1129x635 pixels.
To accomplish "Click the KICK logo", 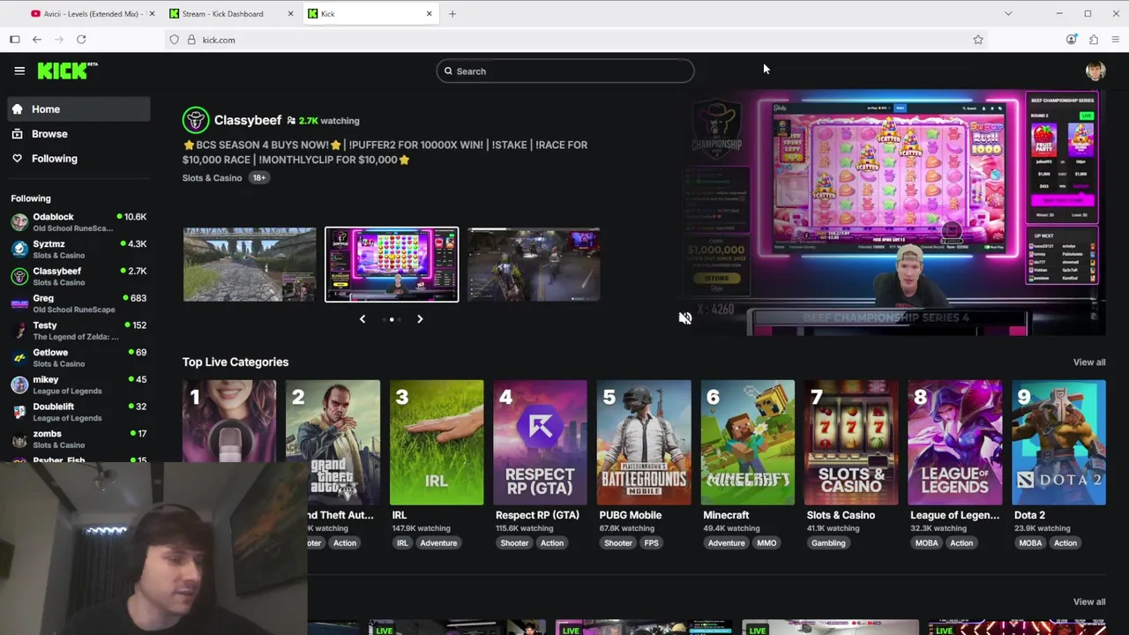I will [67, 71].
